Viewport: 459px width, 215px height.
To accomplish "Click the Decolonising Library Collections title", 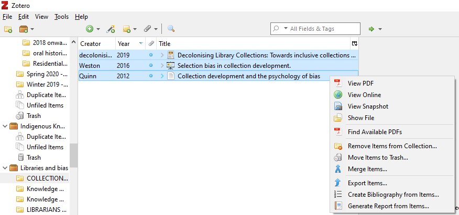I will (x=267, y=55).
